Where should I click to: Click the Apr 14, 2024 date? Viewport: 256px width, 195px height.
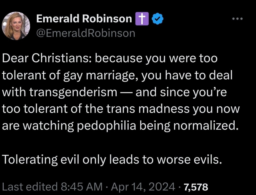click(x=143, y=187)
